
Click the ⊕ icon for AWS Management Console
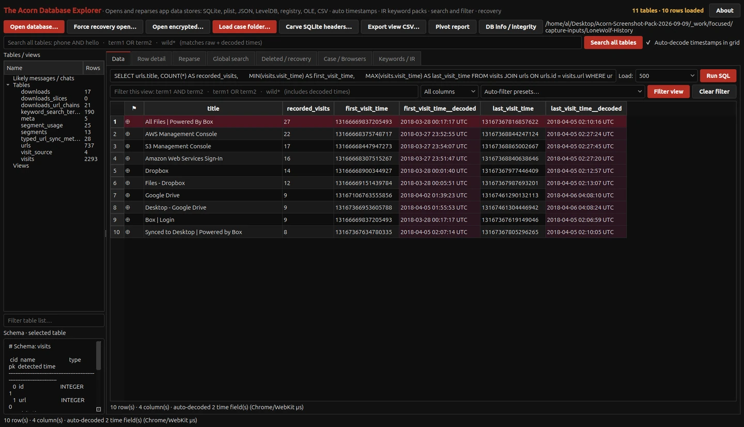pos(128,134)
